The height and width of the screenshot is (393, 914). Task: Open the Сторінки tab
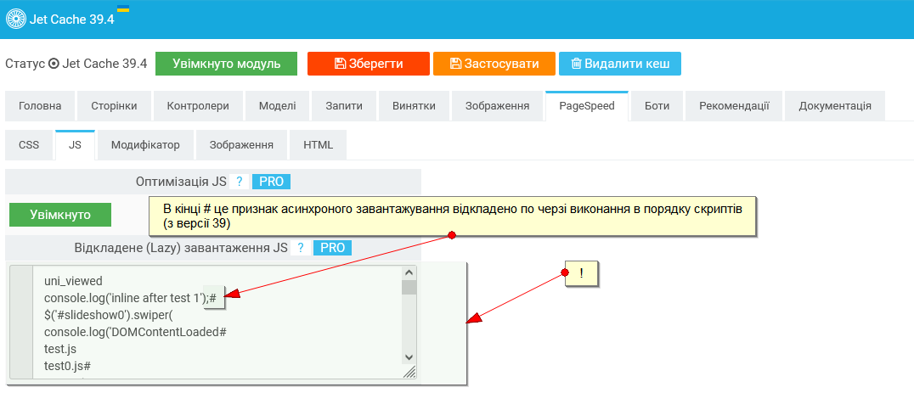pyautogui.click(x=114, y=106)
